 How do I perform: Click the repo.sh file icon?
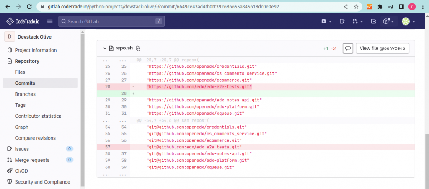(x=111, y=49)
